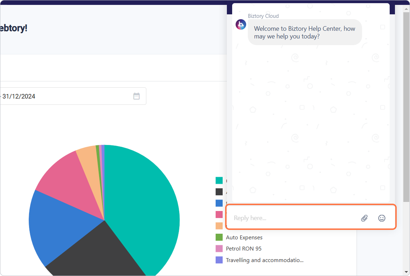Click the attachment paperclip icon in chat

364,218
